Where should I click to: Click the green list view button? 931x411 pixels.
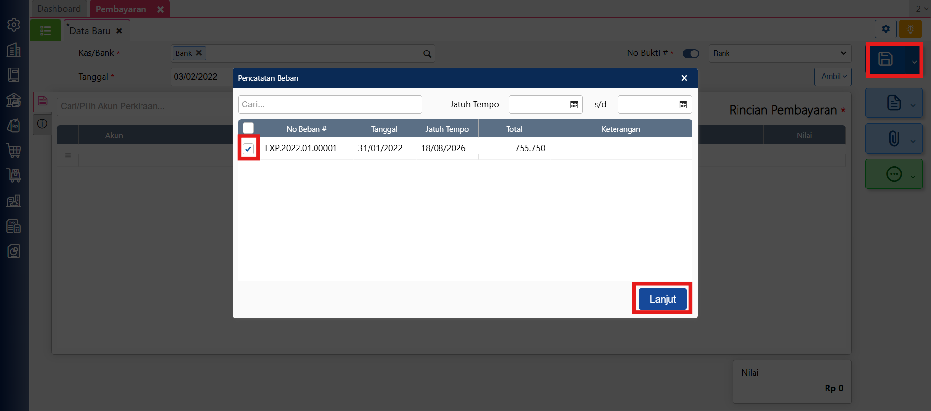coord(46,31)
